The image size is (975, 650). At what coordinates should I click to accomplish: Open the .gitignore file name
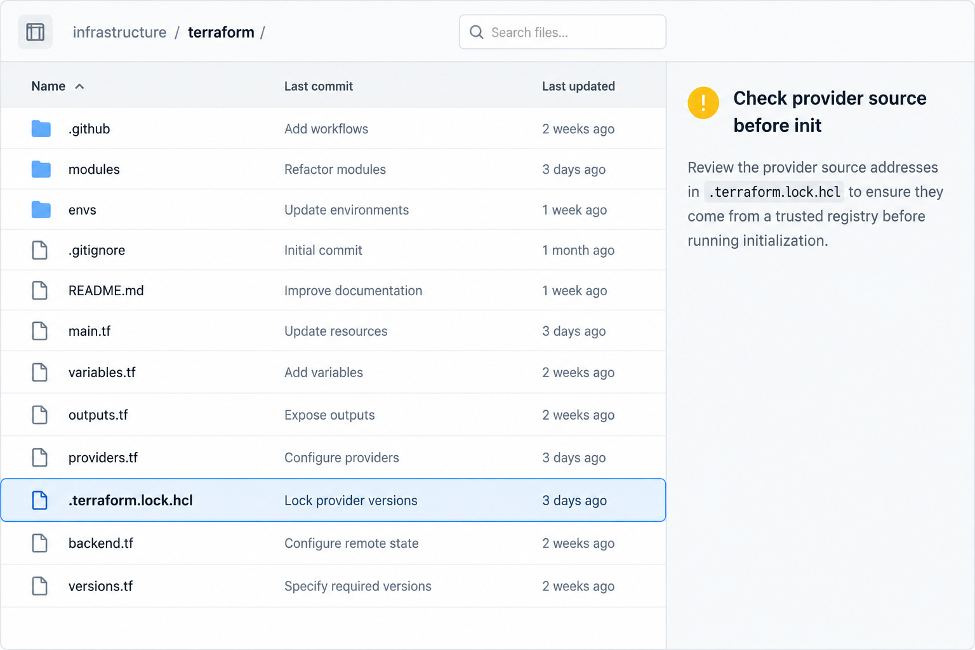click(96, 250)
